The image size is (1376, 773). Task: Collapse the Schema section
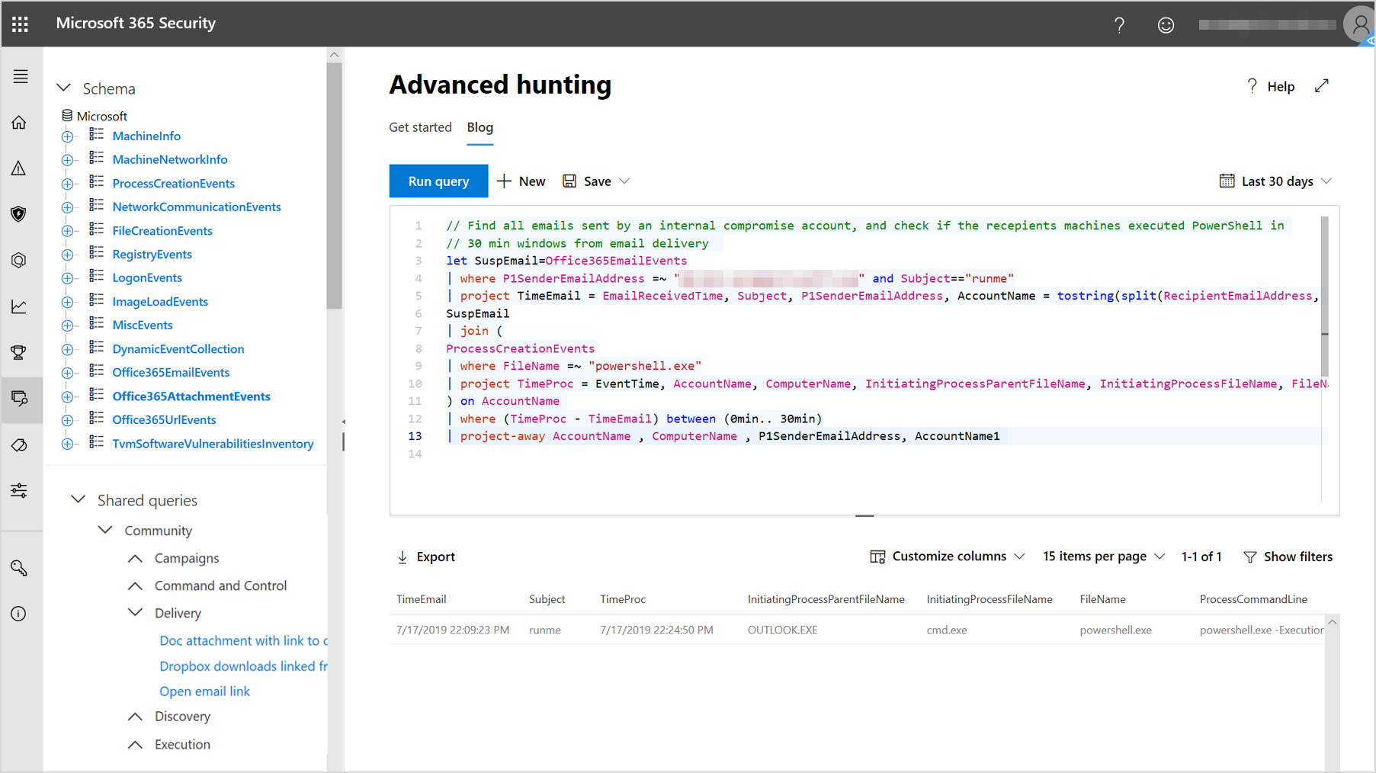pos(63,87)
